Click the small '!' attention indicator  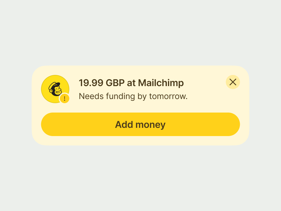click(64, 98)
